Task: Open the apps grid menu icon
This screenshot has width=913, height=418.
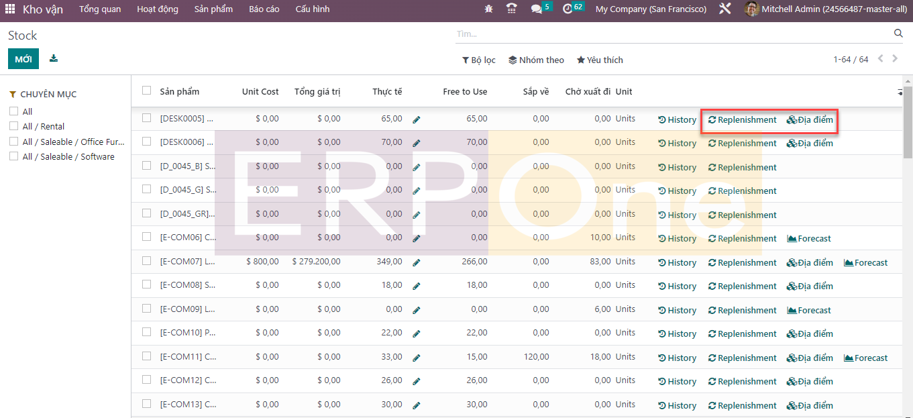Action: (10, 9)
